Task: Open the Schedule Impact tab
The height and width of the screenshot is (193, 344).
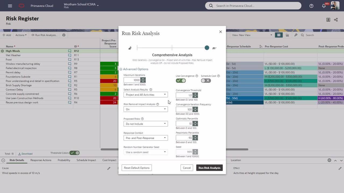Action: point(86,160)
